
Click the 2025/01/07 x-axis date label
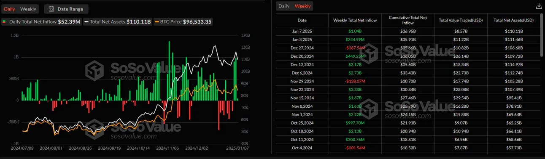click(237, 148)
